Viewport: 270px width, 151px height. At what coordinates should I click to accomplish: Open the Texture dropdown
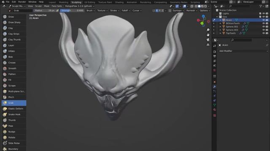(x=102, y=10)
